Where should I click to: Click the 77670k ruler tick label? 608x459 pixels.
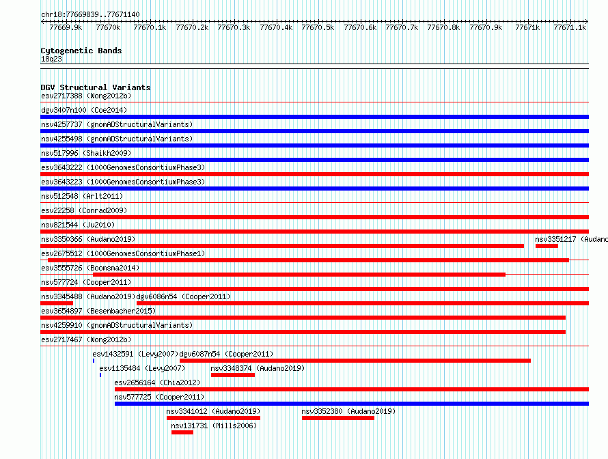click(108, 27)
